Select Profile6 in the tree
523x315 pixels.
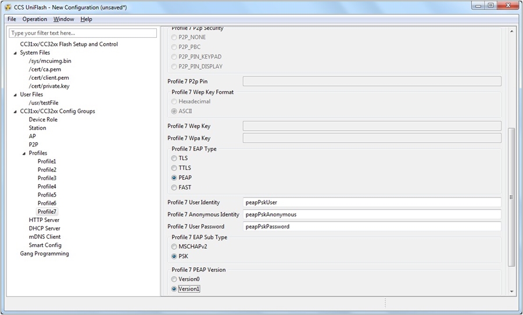click(47, 203)
